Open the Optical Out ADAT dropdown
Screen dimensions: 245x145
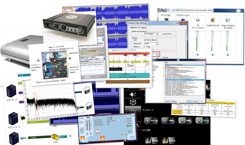pos(151,44)
